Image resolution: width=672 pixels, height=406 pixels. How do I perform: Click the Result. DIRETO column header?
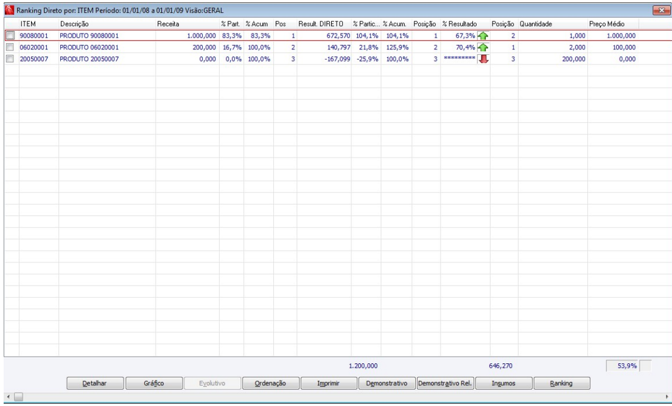[324, 24]
